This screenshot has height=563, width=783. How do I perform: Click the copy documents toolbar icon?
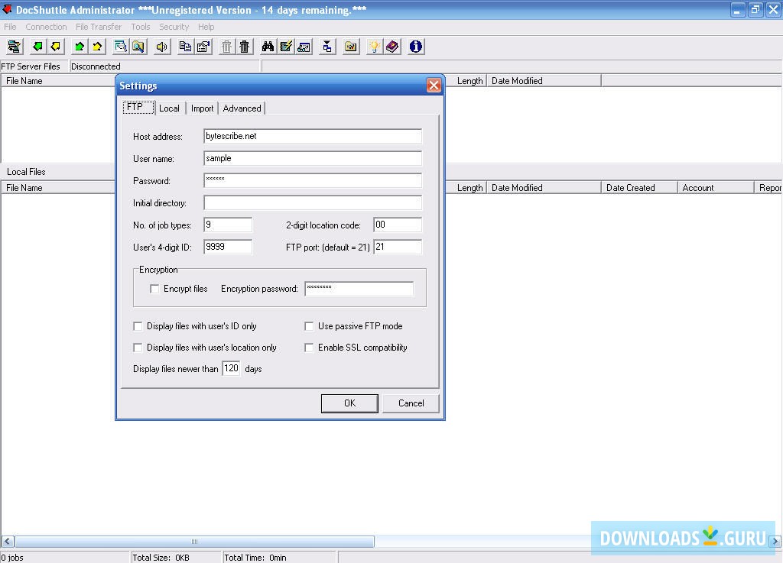[185, 47]
